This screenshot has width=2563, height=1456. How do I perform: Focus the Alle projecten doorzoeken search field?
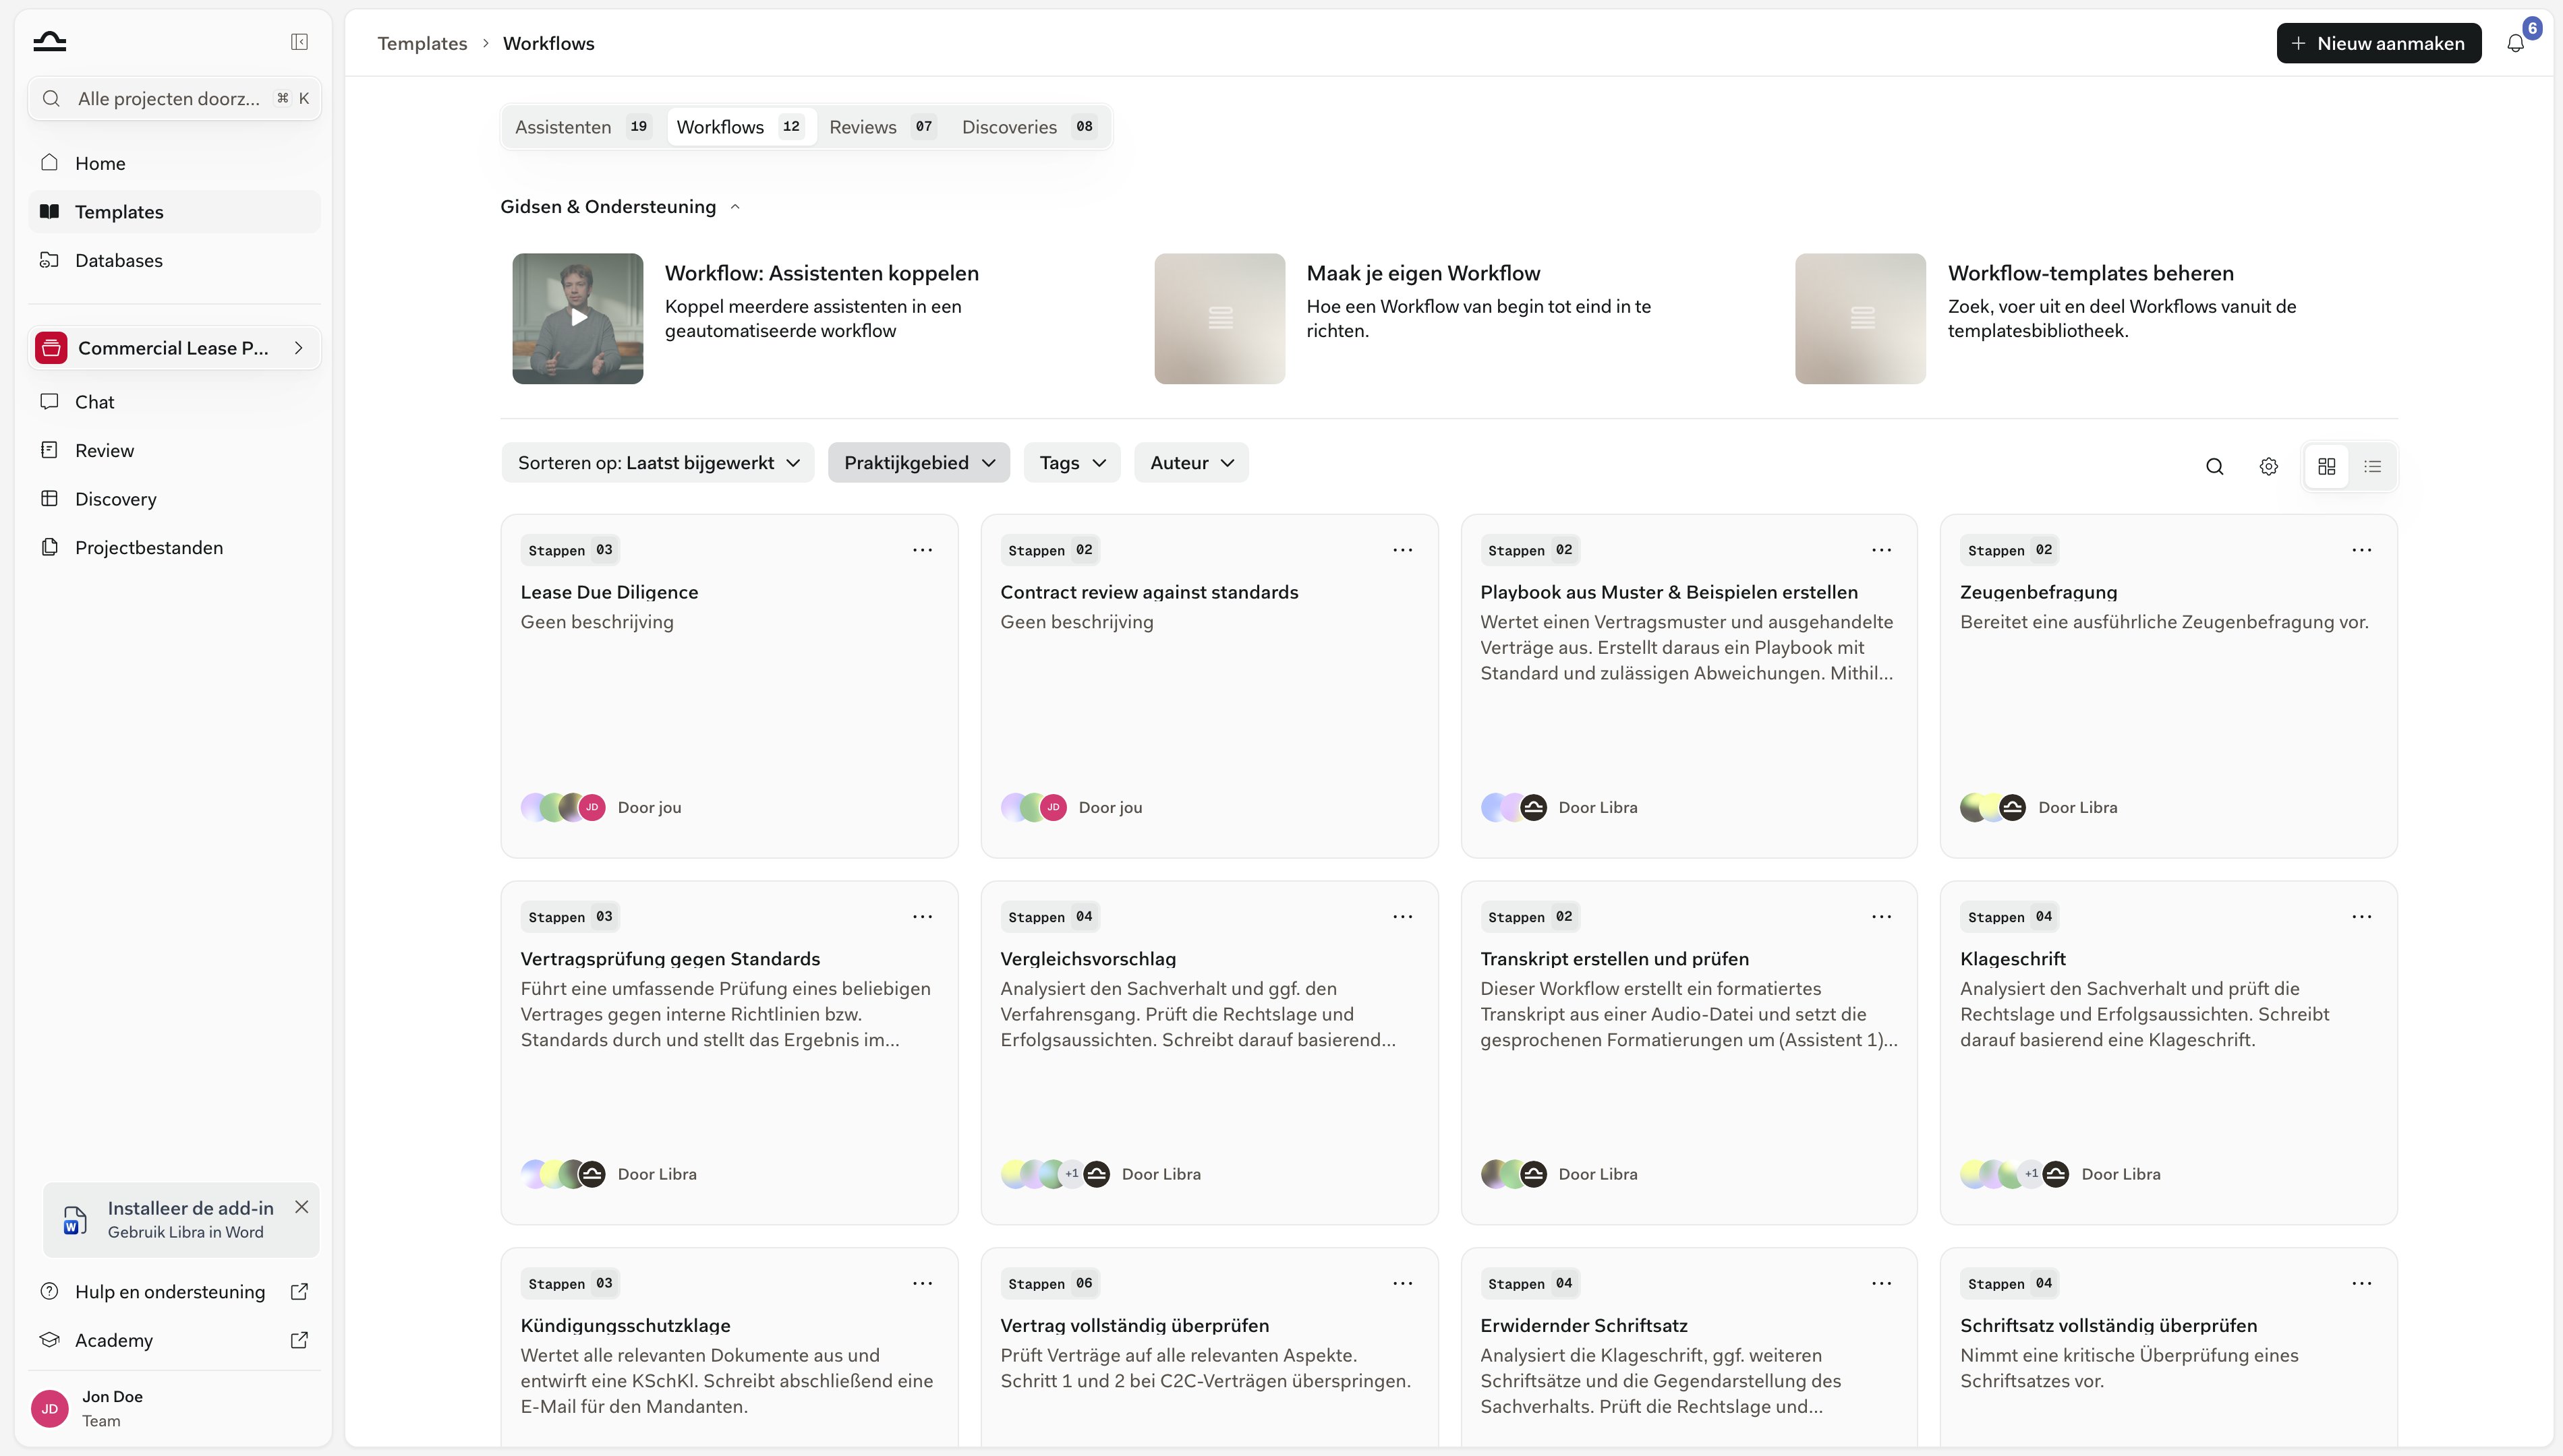174,98
